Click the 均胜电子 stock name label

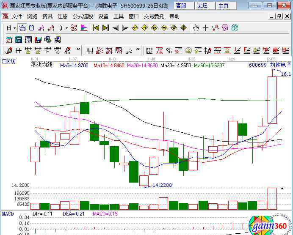(x=281, y=65)
